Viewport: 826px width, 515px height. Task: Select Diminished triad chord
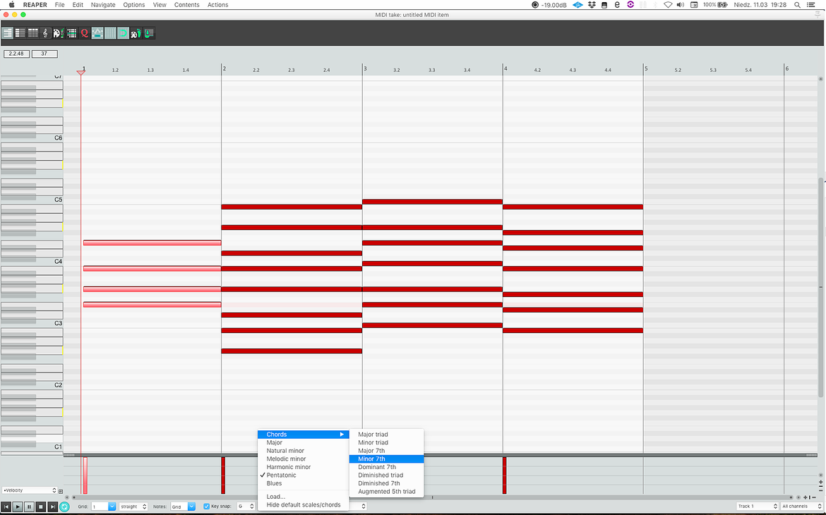[386, 475]
